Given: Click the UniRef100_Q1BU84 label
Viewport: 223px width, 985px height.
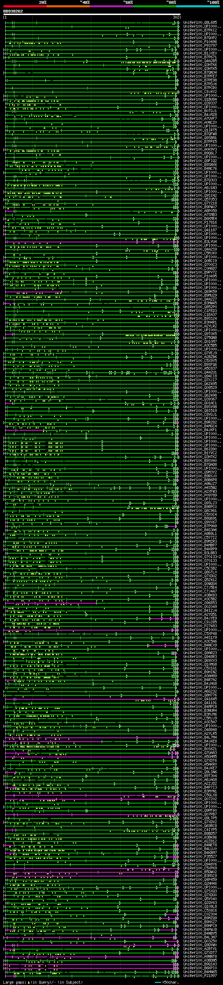Looking at the screenshot, I should click(x=200, y=100).
